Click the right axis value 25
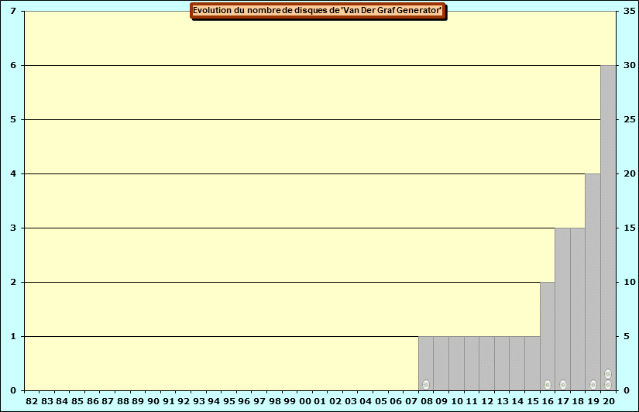This screenshot has width=639, height=412. coord(630,119)
